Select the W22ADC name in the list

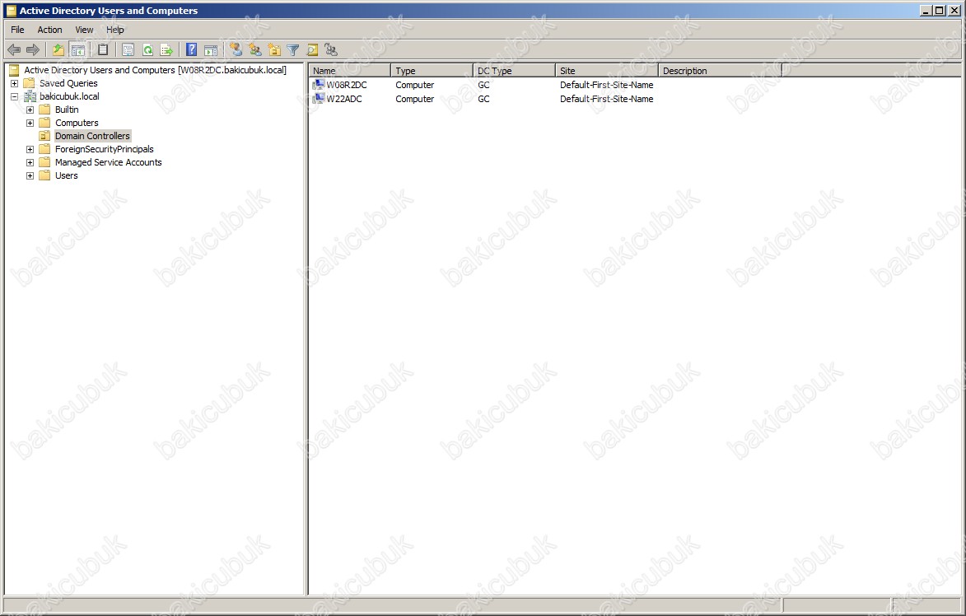(344, 99)
